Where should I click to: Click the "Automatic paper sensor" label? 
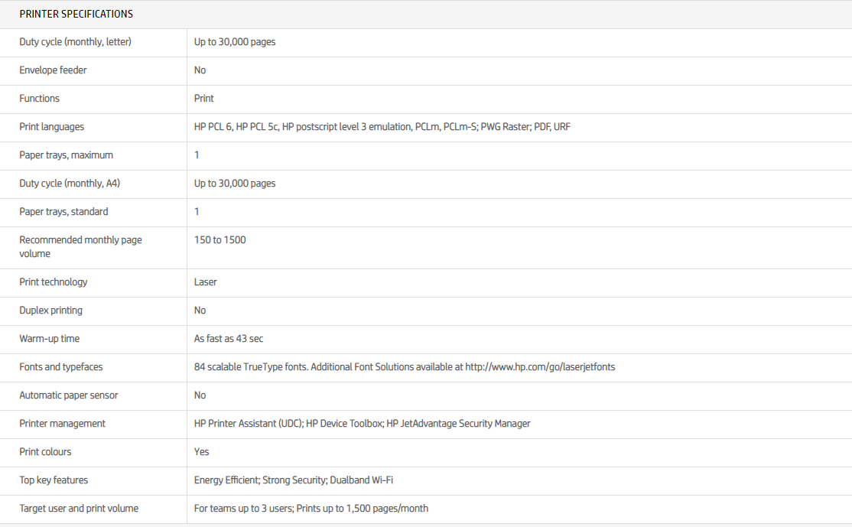[68, 395]
